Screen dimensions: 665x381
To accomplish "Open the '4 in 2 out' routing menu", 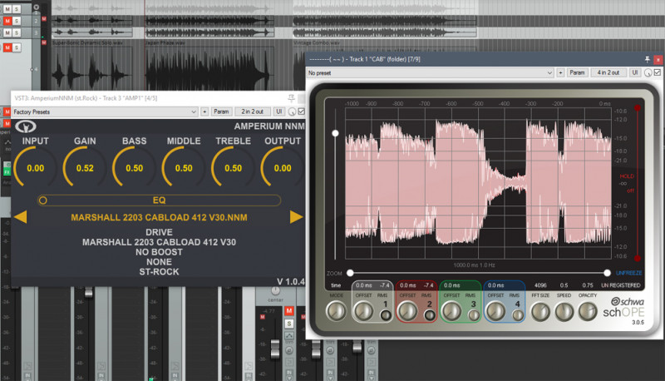I will (608, 73).
